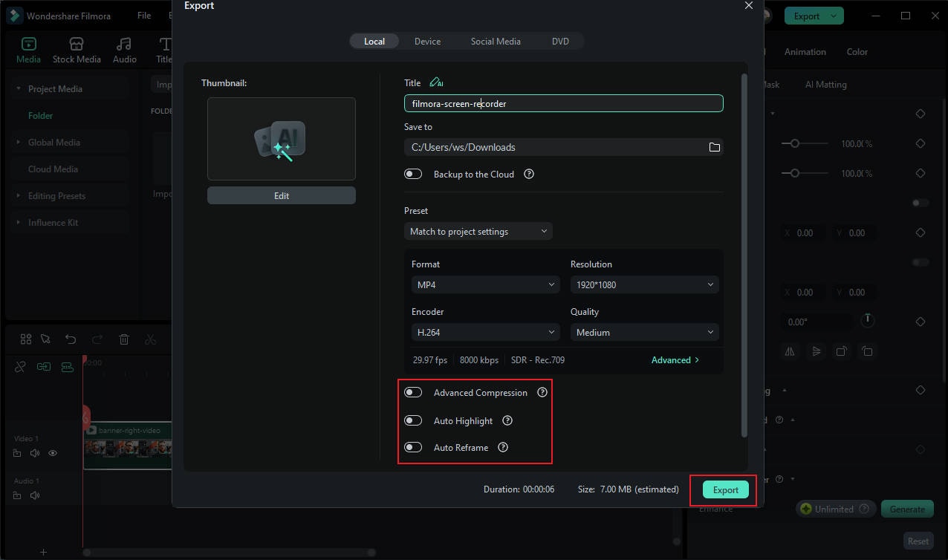Click the flip vertical icon in properties panel
The width and height of the screenshot is (948, 560).
(816, 351)
